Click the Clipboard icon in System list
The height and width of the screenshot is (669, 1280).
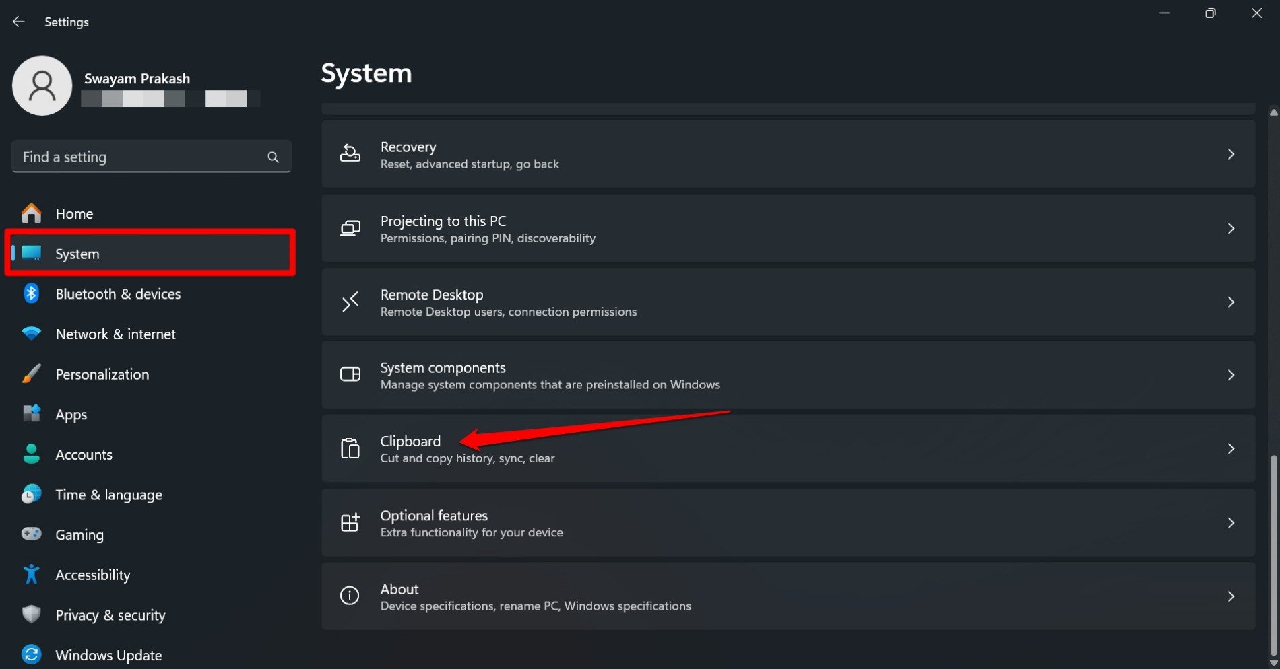click(x=350, y=449)
